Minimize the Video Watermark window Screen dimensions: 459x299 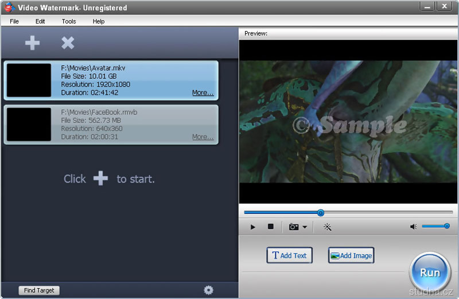tap(427, 6)
